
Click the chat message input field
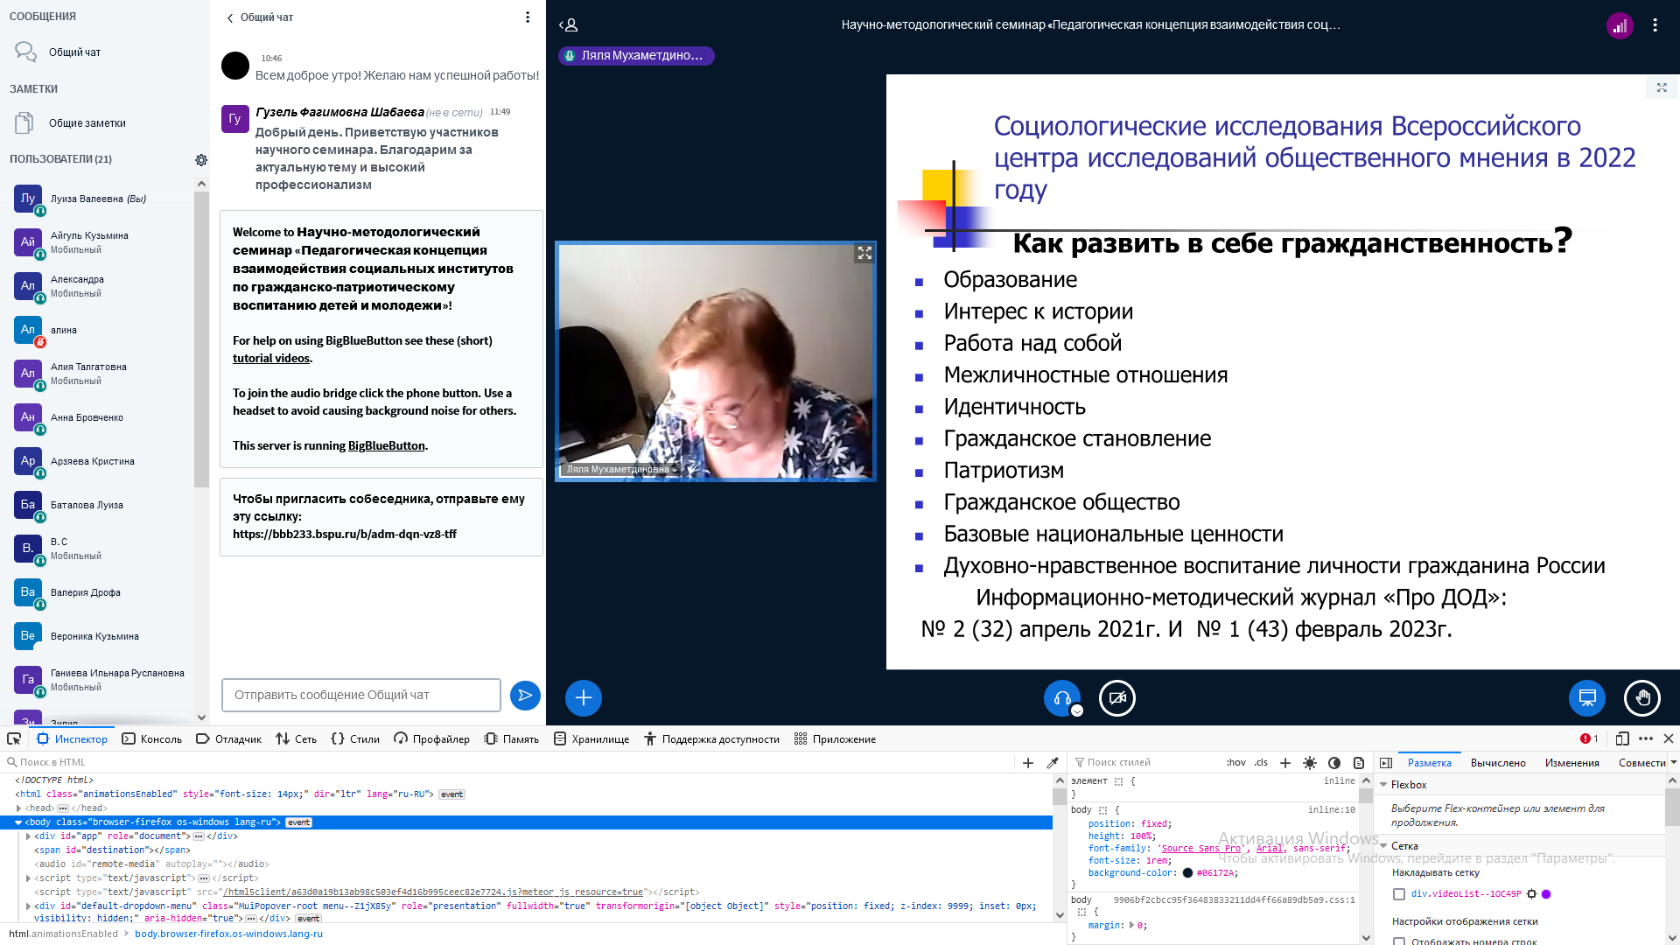coord(360,695)
